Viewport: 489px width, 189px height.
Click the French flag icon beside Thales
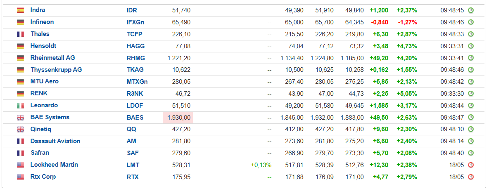click(21, 34)
